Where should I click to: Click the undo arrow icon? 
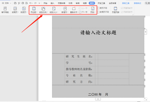30,3
